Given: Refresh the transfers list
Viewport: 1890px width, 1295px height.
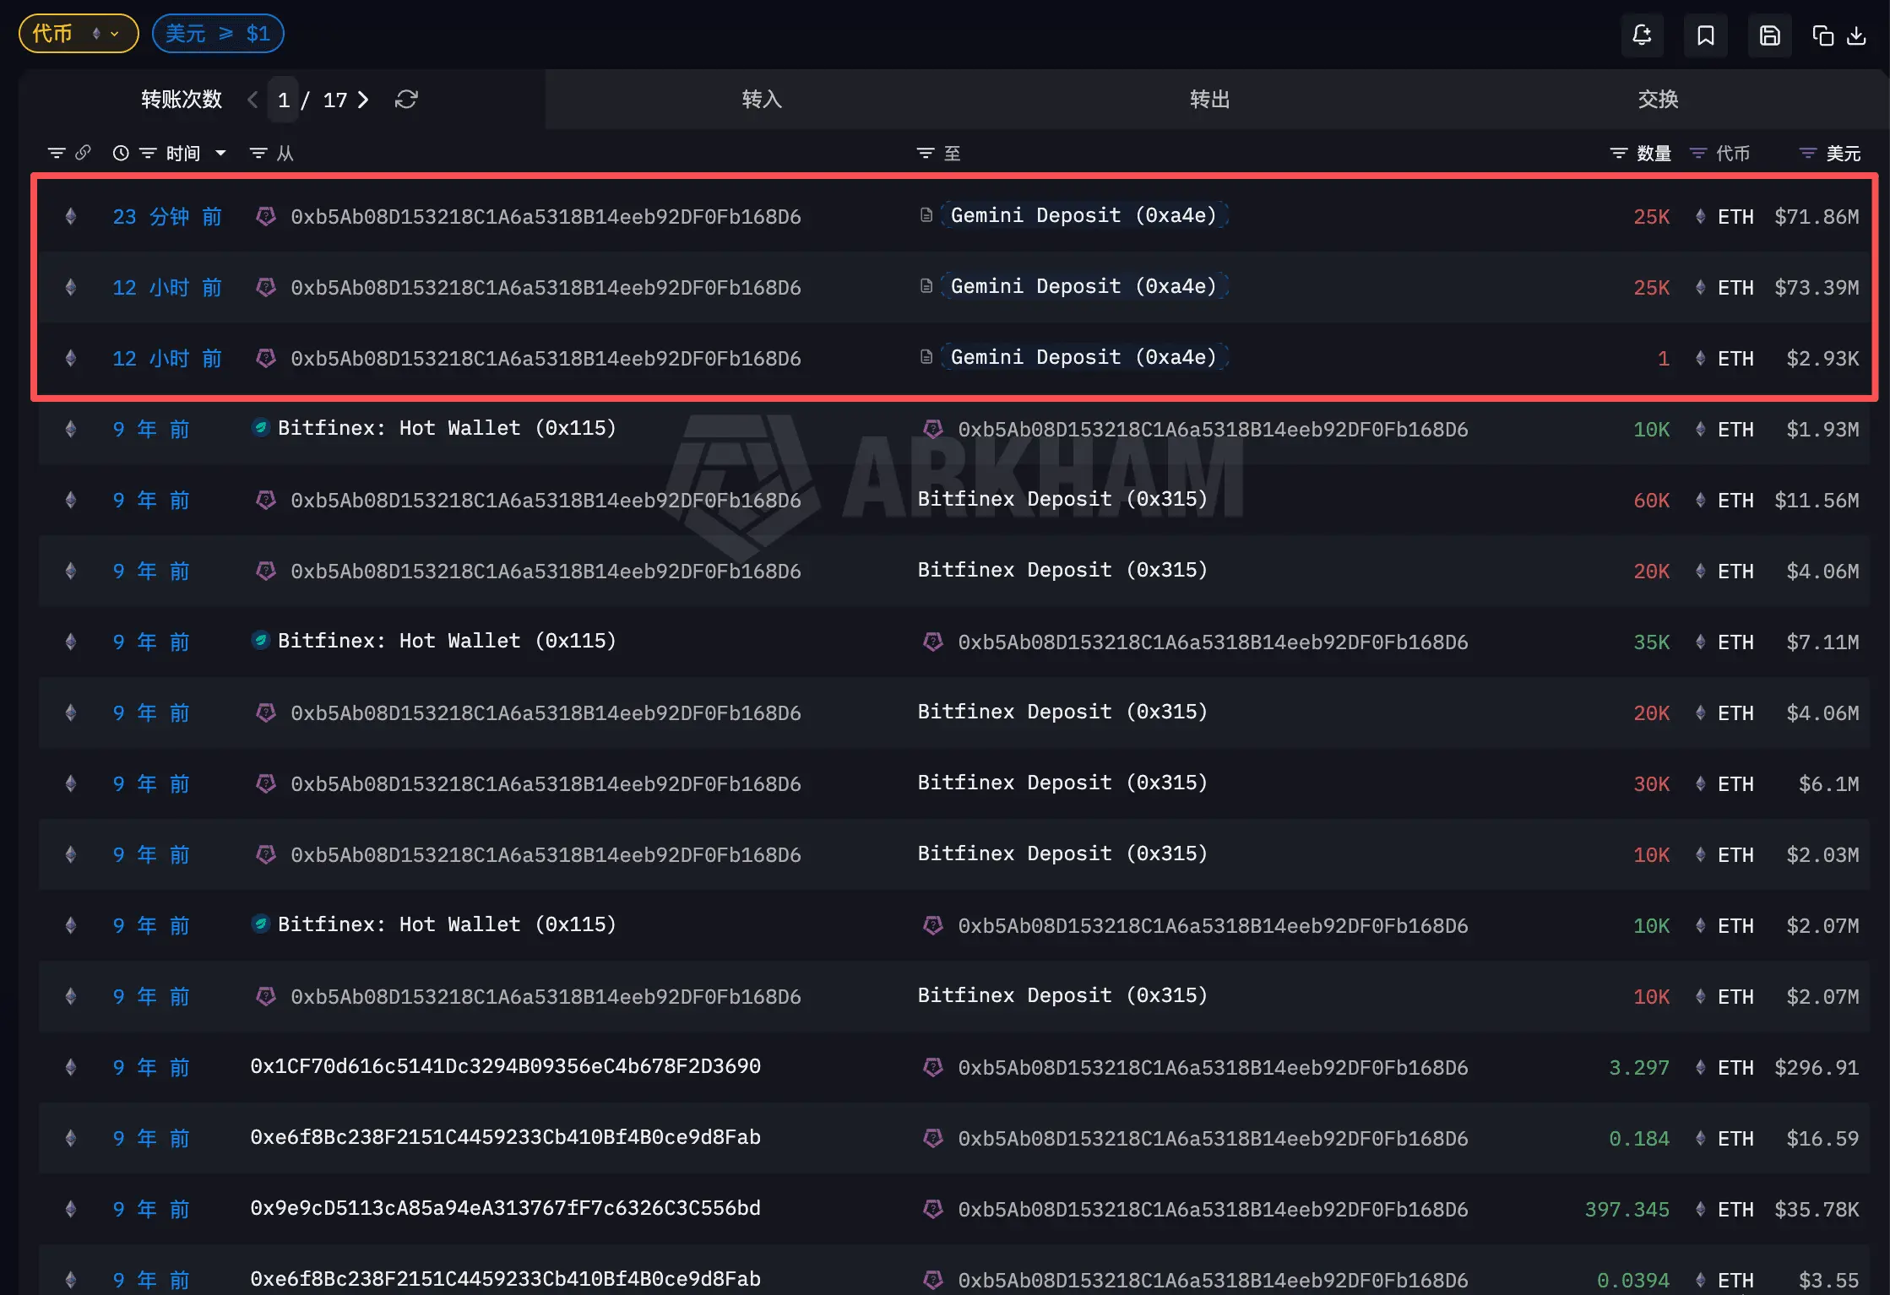Looking at the screenshot, I should (x=406, y=100).
